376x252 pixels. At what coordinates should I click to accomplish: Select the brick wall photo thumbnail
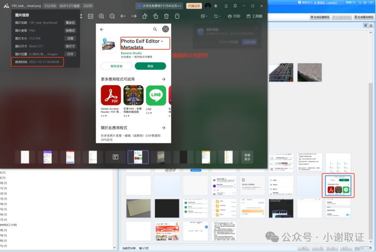pyautogui.click(x=310, y=73)
